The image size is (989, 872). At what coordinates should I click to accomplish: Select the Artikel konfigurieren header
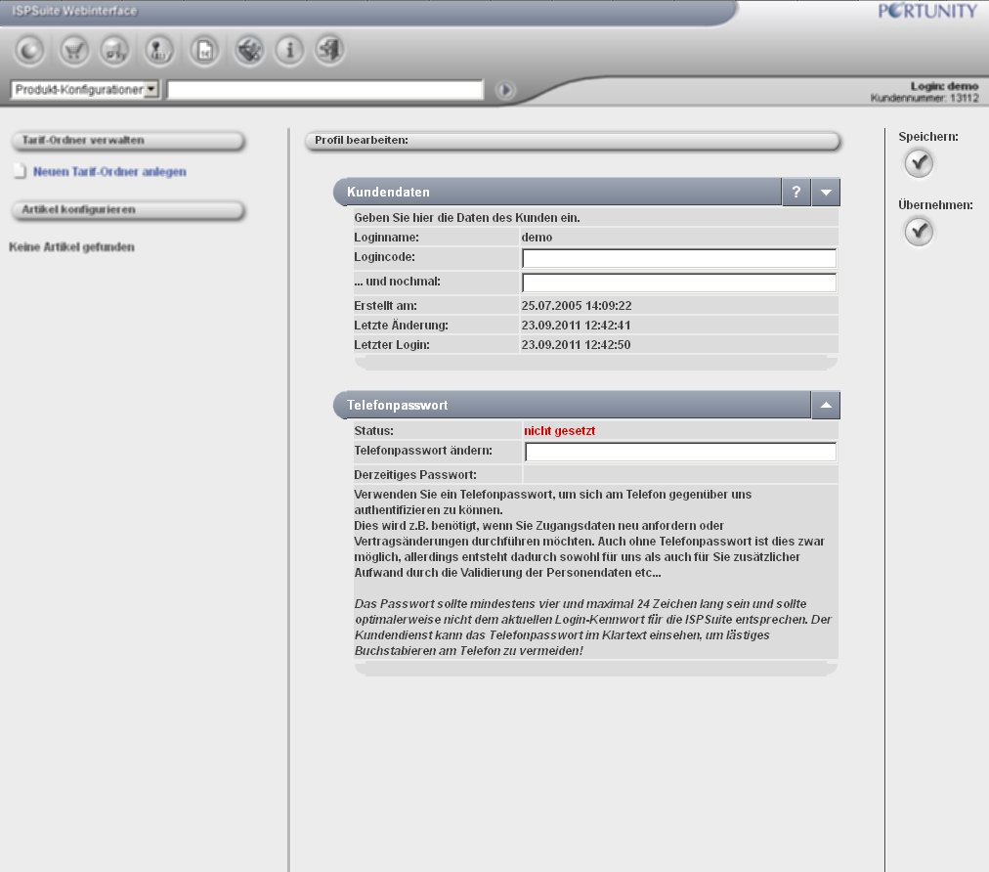pyautogui.click(x=125, y=210)
